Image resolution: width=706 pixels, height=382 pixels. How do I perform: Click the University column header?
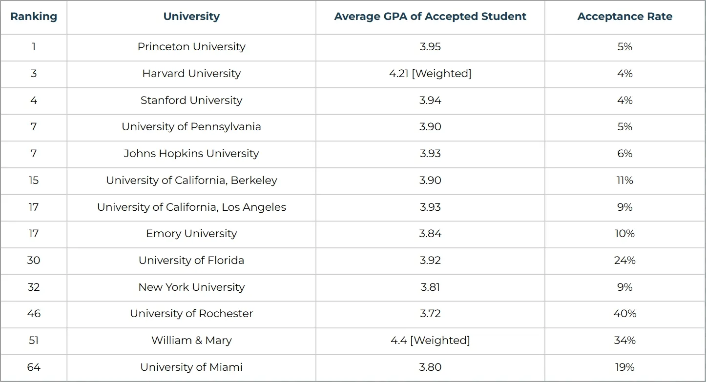click(191, 17)
